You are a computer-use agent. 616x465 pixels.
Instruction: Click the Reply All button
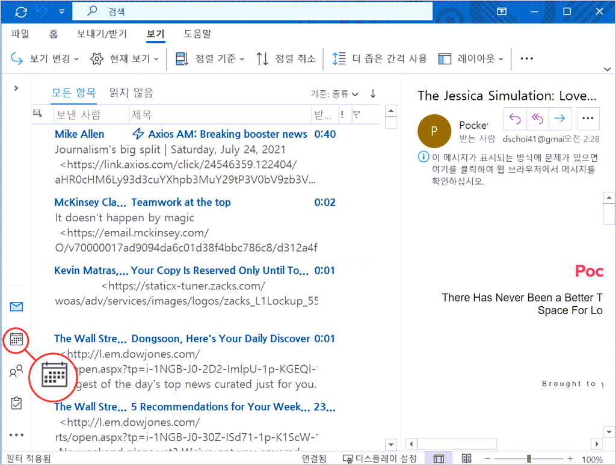(x=537, y=119)
